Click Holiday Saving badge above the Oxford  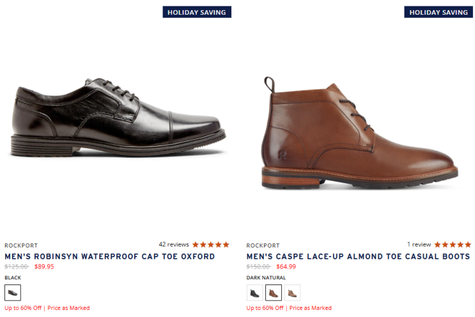(196, 12)
